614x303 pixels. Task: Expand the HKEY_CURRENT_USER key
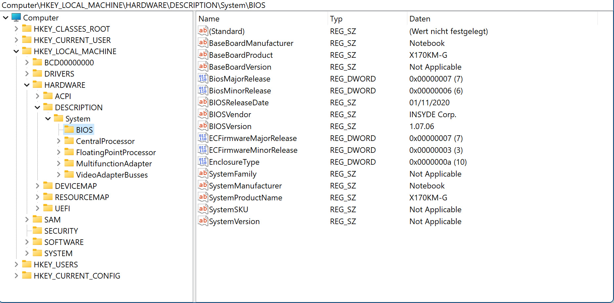(16, 40)
